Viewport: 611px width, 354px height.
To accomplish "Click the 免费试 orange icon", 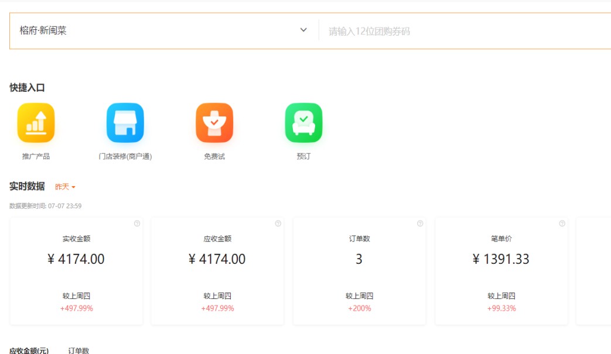I will point(214,123).
